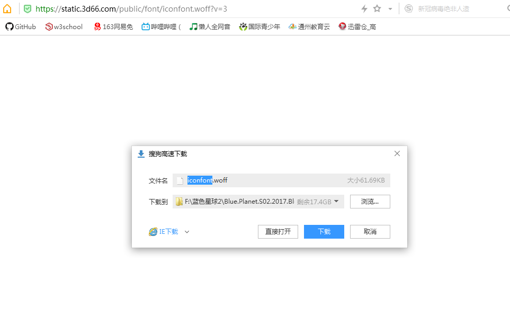Open the GitHub bookmark icon
Image resolution: width=510 pixels, height=318 pixels.
tap(8, 26)
